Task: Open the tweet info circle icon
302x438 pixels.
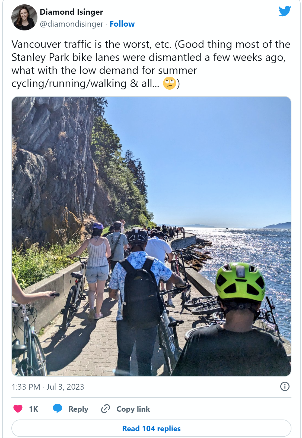Action: pos(285,386)
